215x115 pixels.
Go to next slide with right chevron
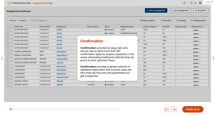pyautogui.click(x=213, y=58)
